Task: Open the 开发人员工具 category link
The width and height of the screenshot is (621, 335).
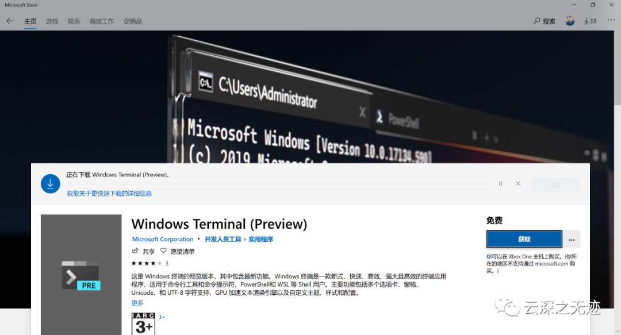Action: [x=223, y=239]
